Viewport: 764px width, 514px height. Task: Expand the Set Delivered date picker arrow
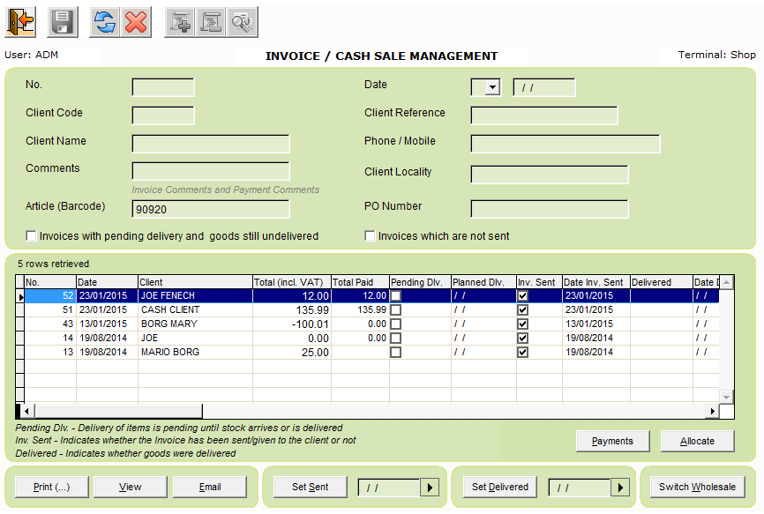coord(619,488)
